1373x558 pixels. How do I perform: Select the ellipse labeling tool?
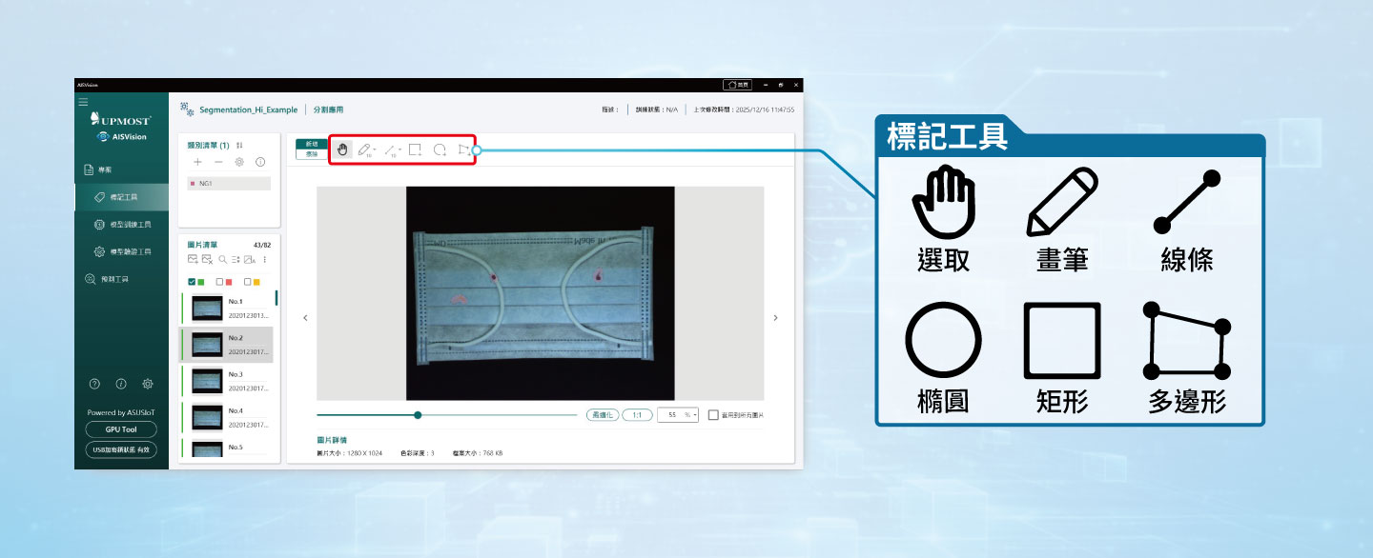440,149
